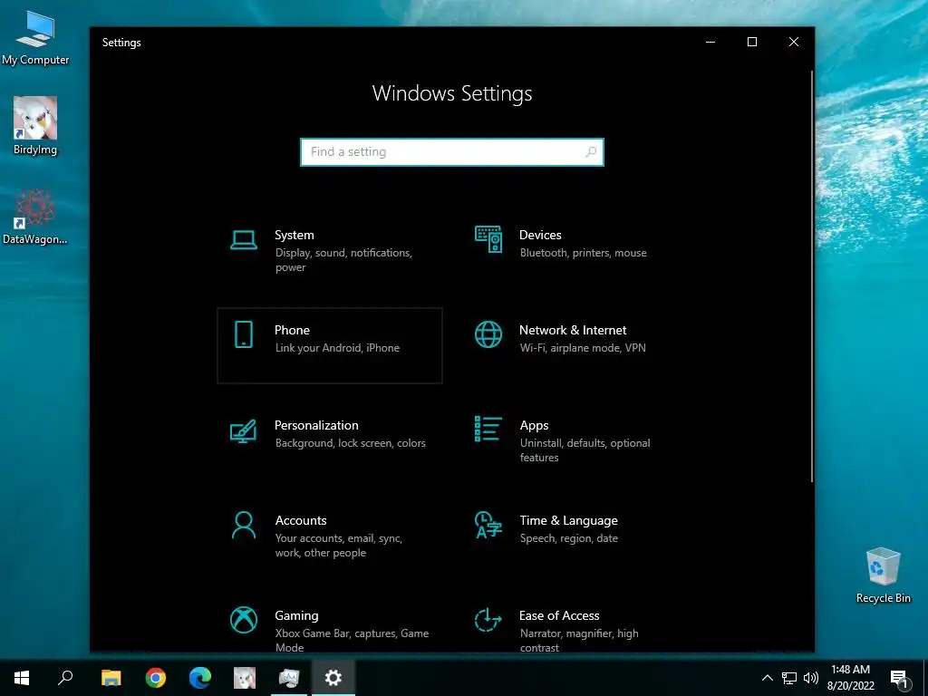
Task: Select the Recycle Bin desktop icon
Action: [x=883, y=575]
